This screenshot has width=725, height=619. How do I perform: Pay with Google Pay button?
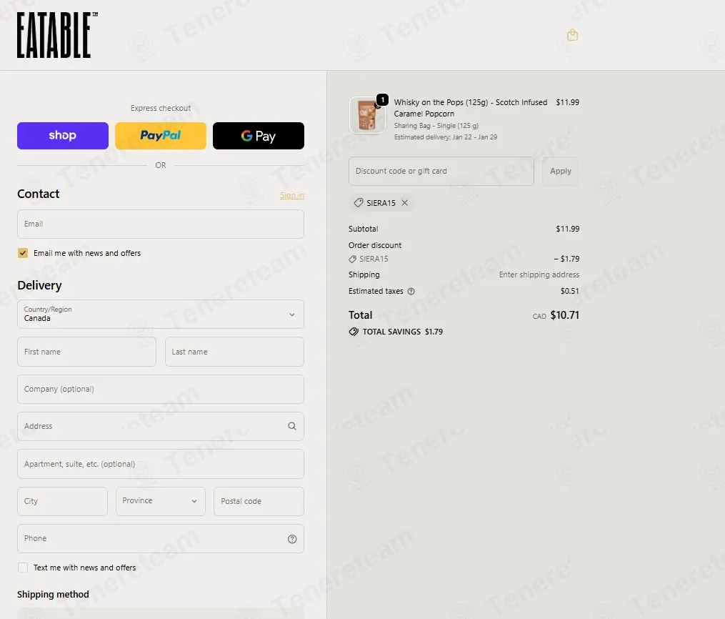pyautogui.click(x=259, y=136)
